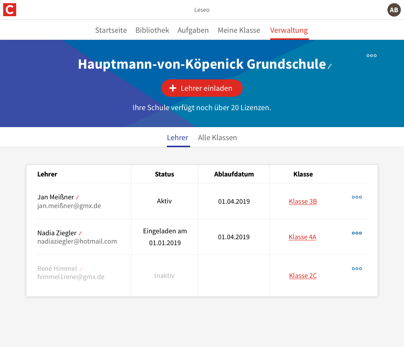This screenshot has width=404, height=347.
Task: Edit Jan Meißner's name pencil icon
Action: point(77,197)
